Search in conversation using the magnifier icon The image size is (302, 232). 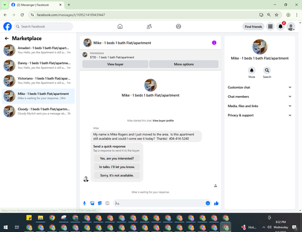[x=267, y=70]
